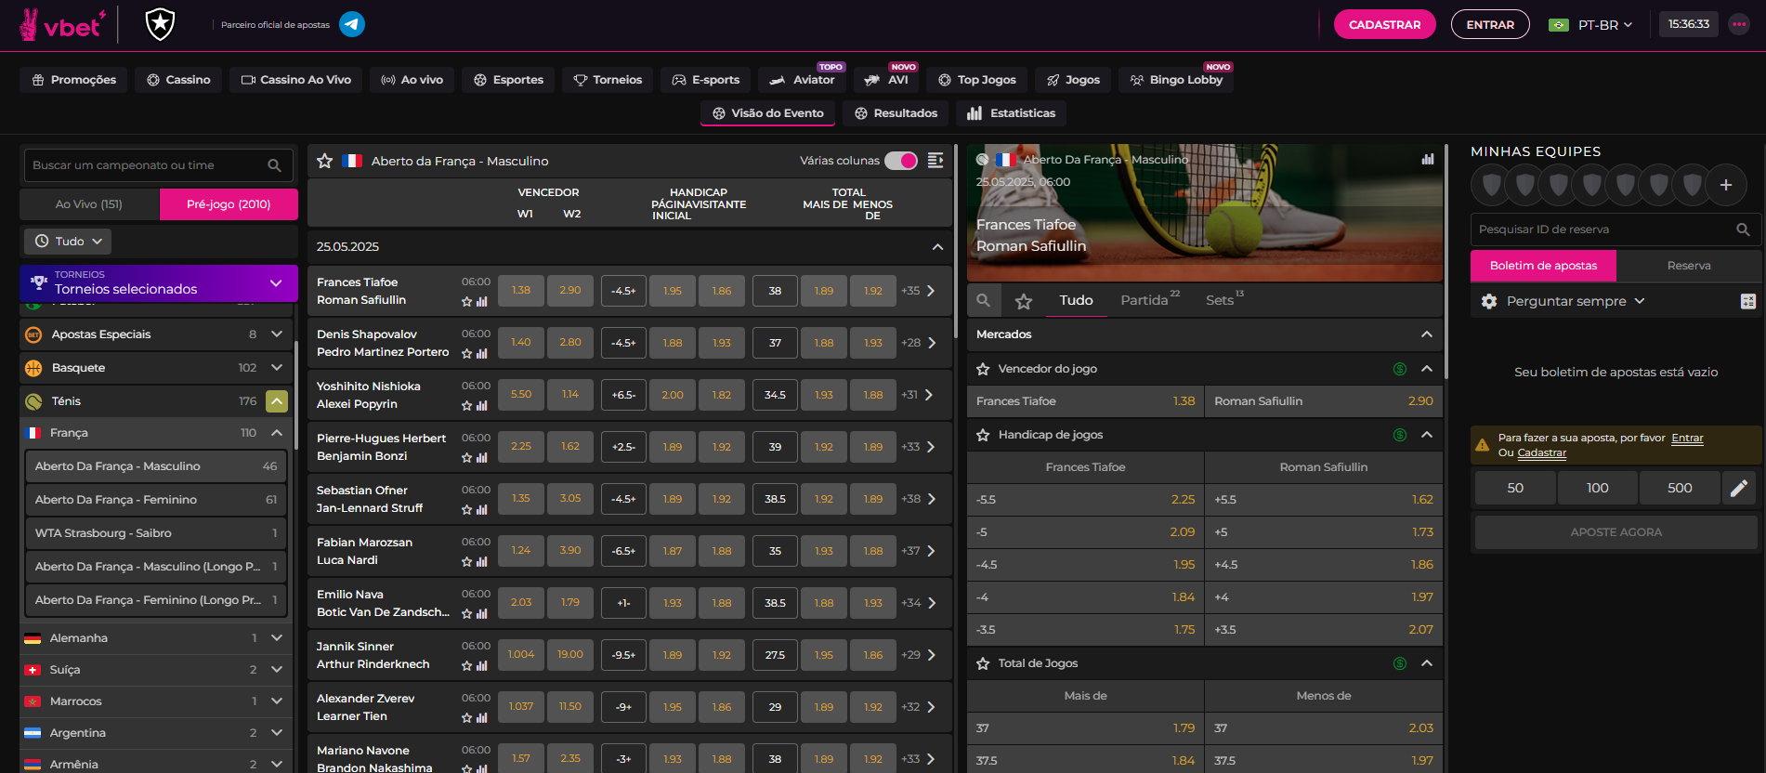The image size is (1766, 773).
Task: Expand the Basquete category
Action: (x=277, y=368)
